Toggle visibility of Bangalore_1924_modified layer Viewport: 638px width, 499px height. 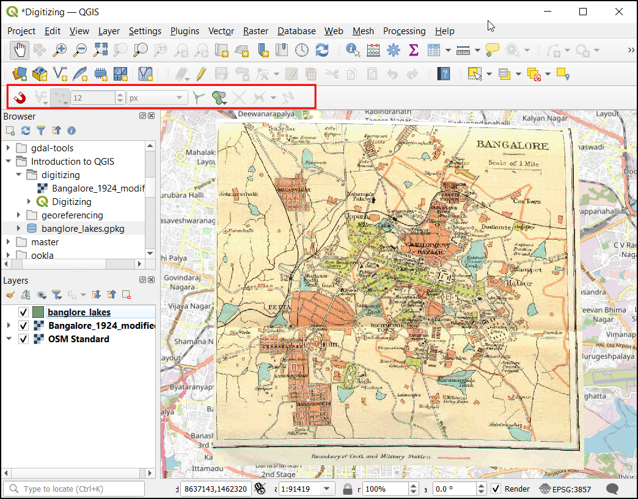[x=23, y=325]
